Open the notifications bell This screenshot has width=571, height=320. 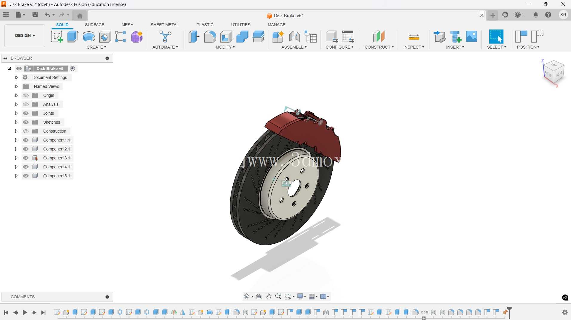click(536, 15)
